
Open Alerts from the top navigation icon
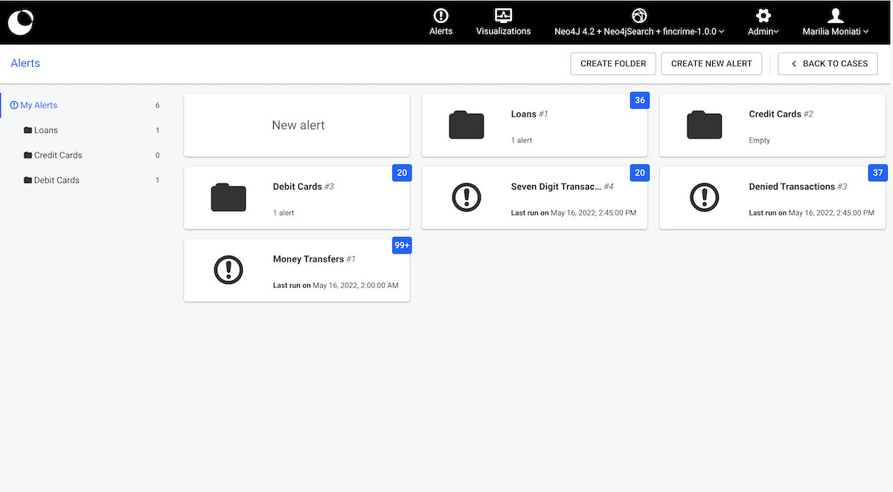coord(441,16)
